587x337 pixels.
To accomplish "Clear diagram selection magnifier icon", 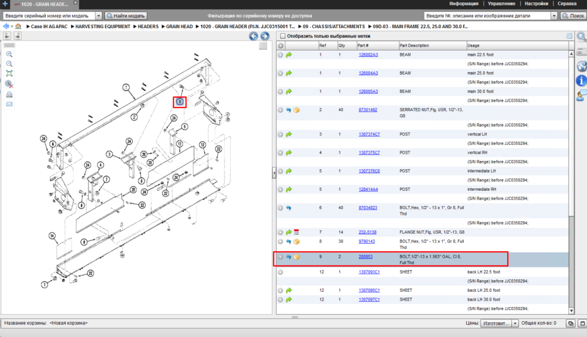I will tap(9, 84).
